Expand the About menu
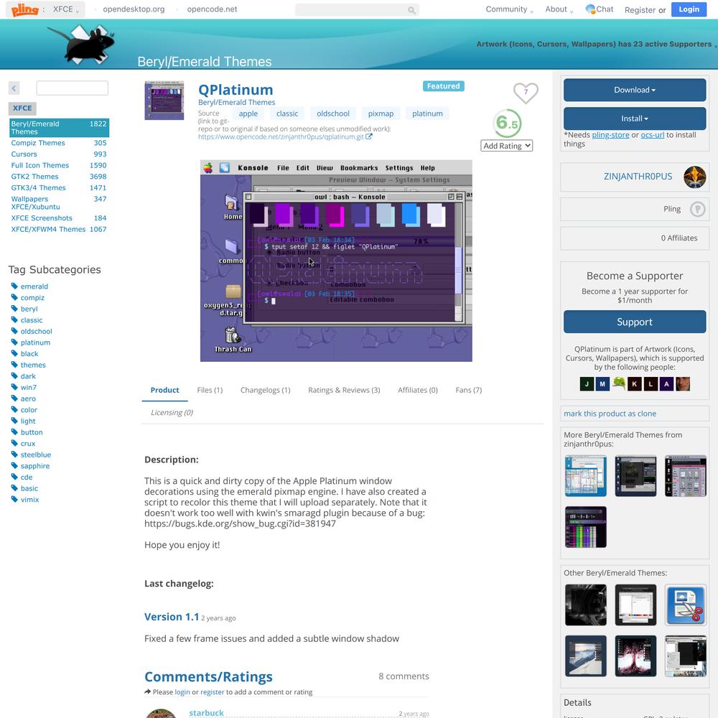This screenshot has height=718, width=718. point(559,9)
